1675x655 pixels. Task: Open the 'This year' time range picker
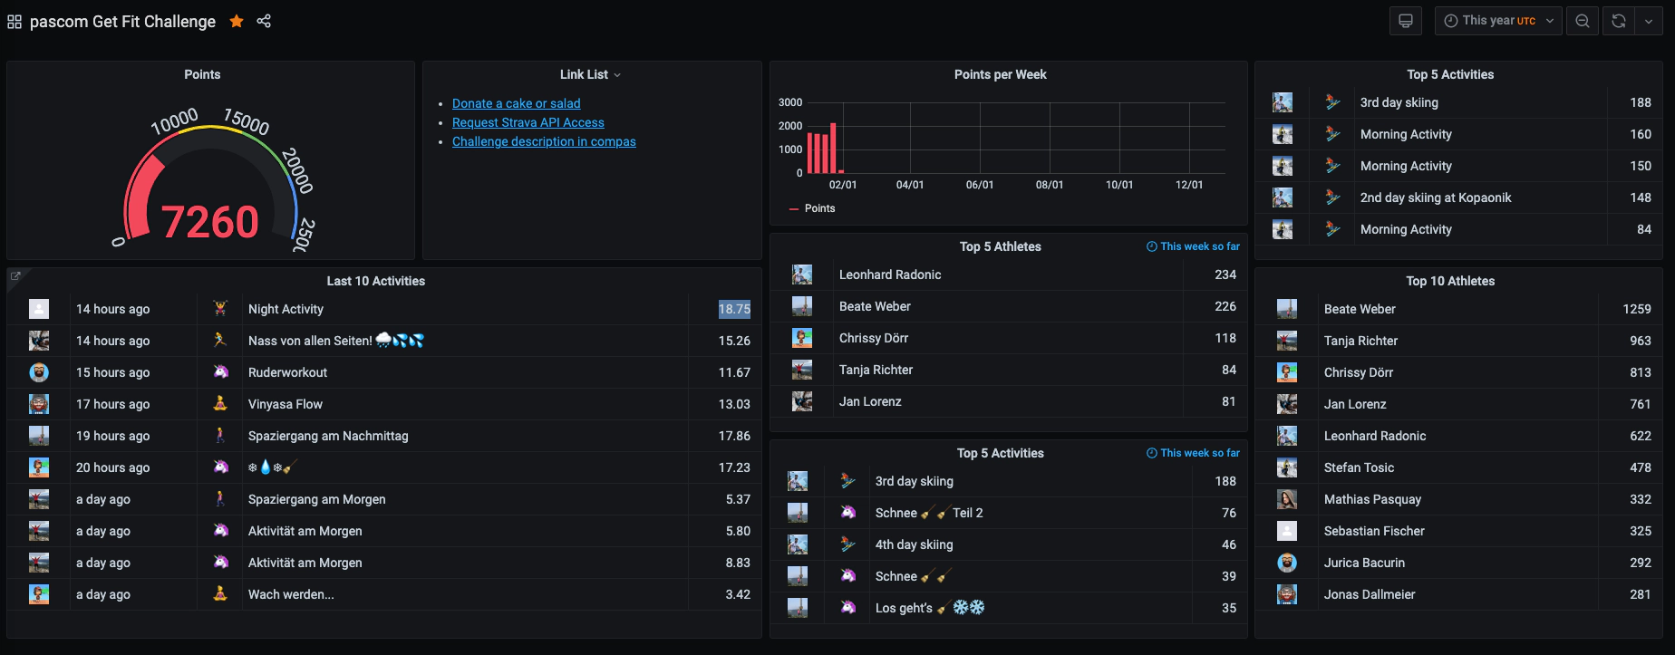tap(1497, 21)
